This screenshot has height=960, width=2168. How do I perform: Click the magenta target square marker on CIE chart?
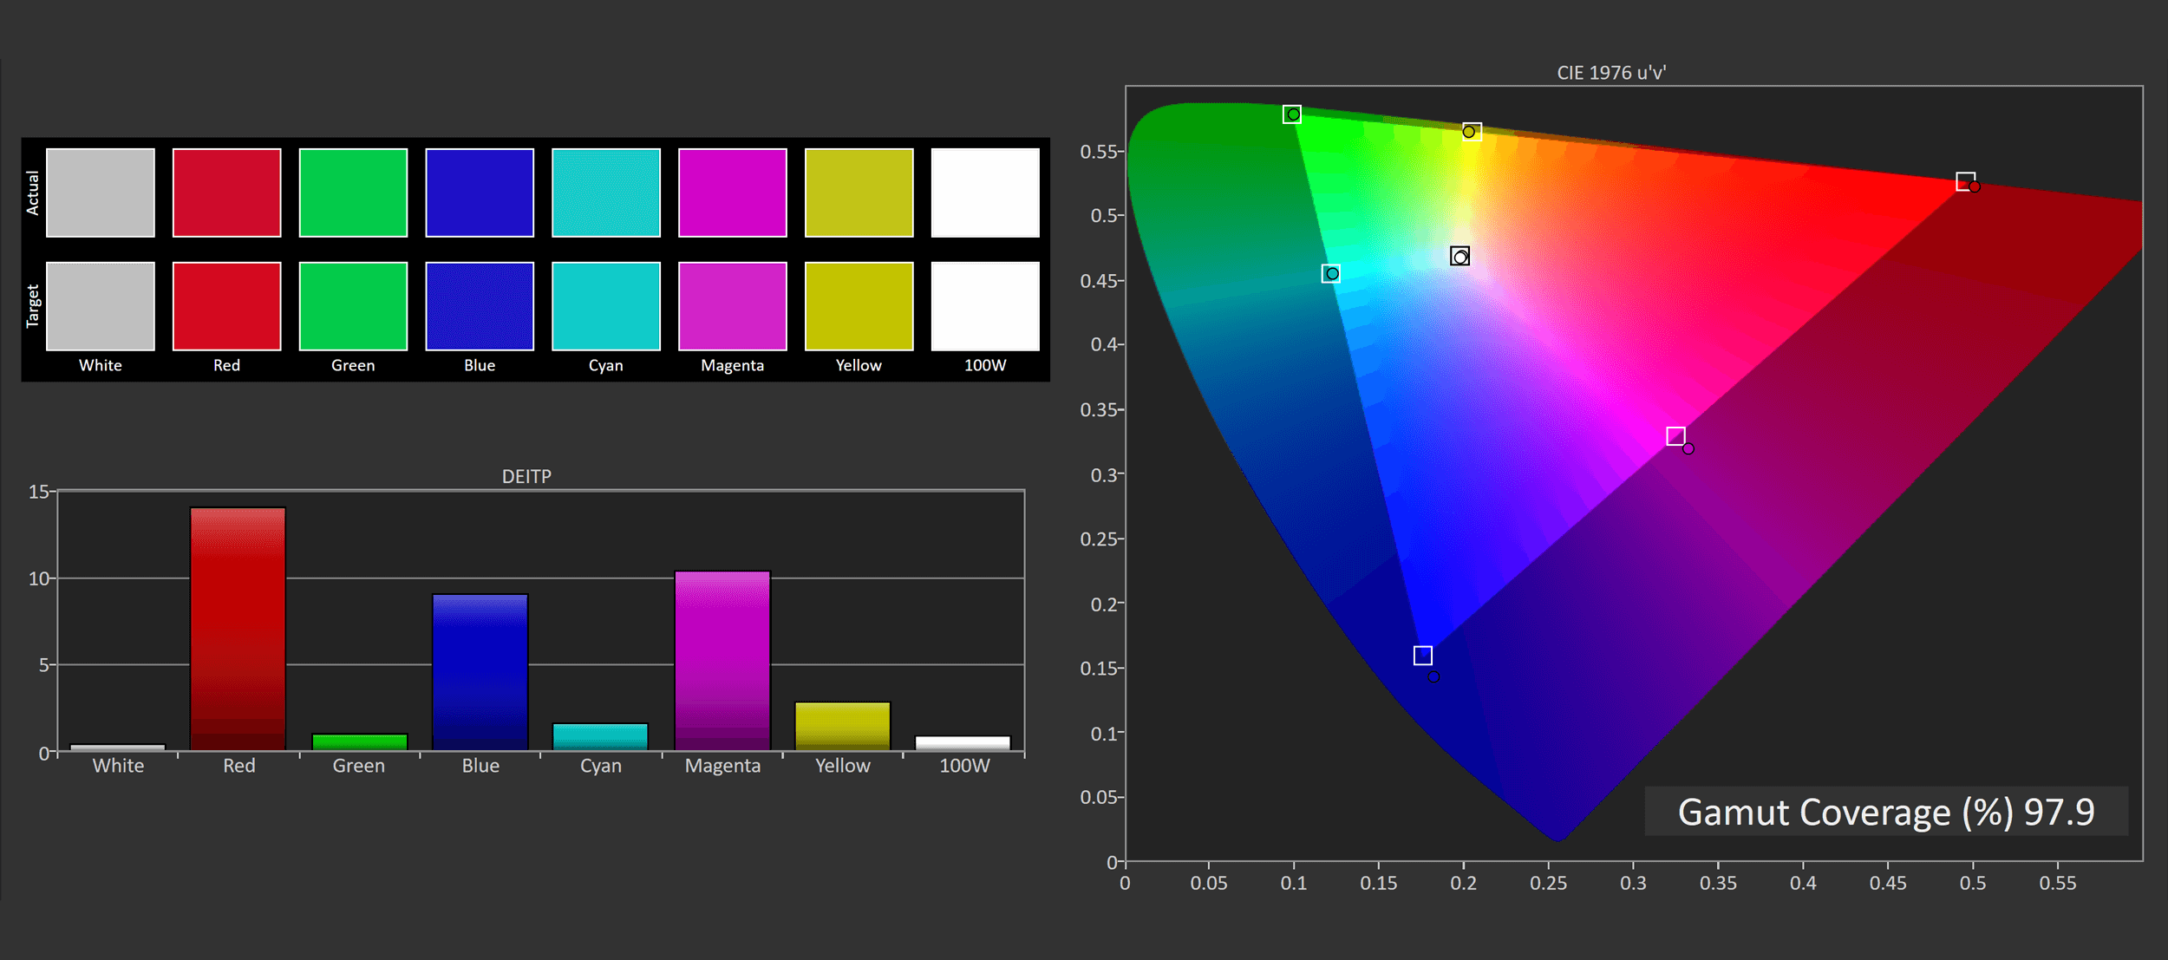click(1675, 436)
